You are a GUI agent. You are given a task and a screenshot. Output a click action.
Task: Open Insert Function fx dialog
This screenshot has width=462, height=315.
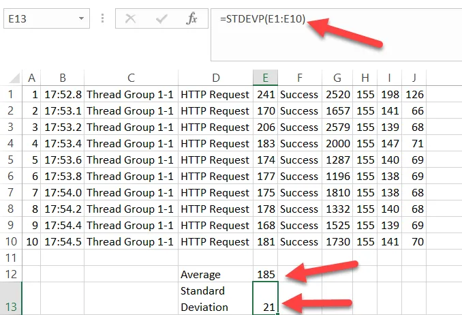[x=191, y=18]
